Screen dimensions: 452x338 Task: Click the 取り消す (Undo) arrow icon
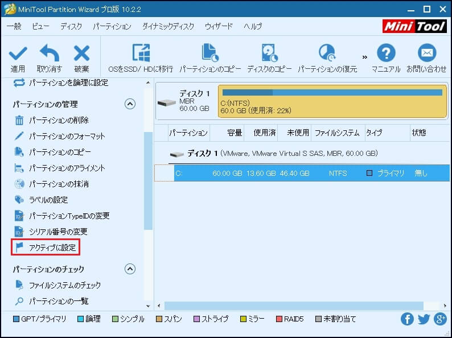click(50, 53)
